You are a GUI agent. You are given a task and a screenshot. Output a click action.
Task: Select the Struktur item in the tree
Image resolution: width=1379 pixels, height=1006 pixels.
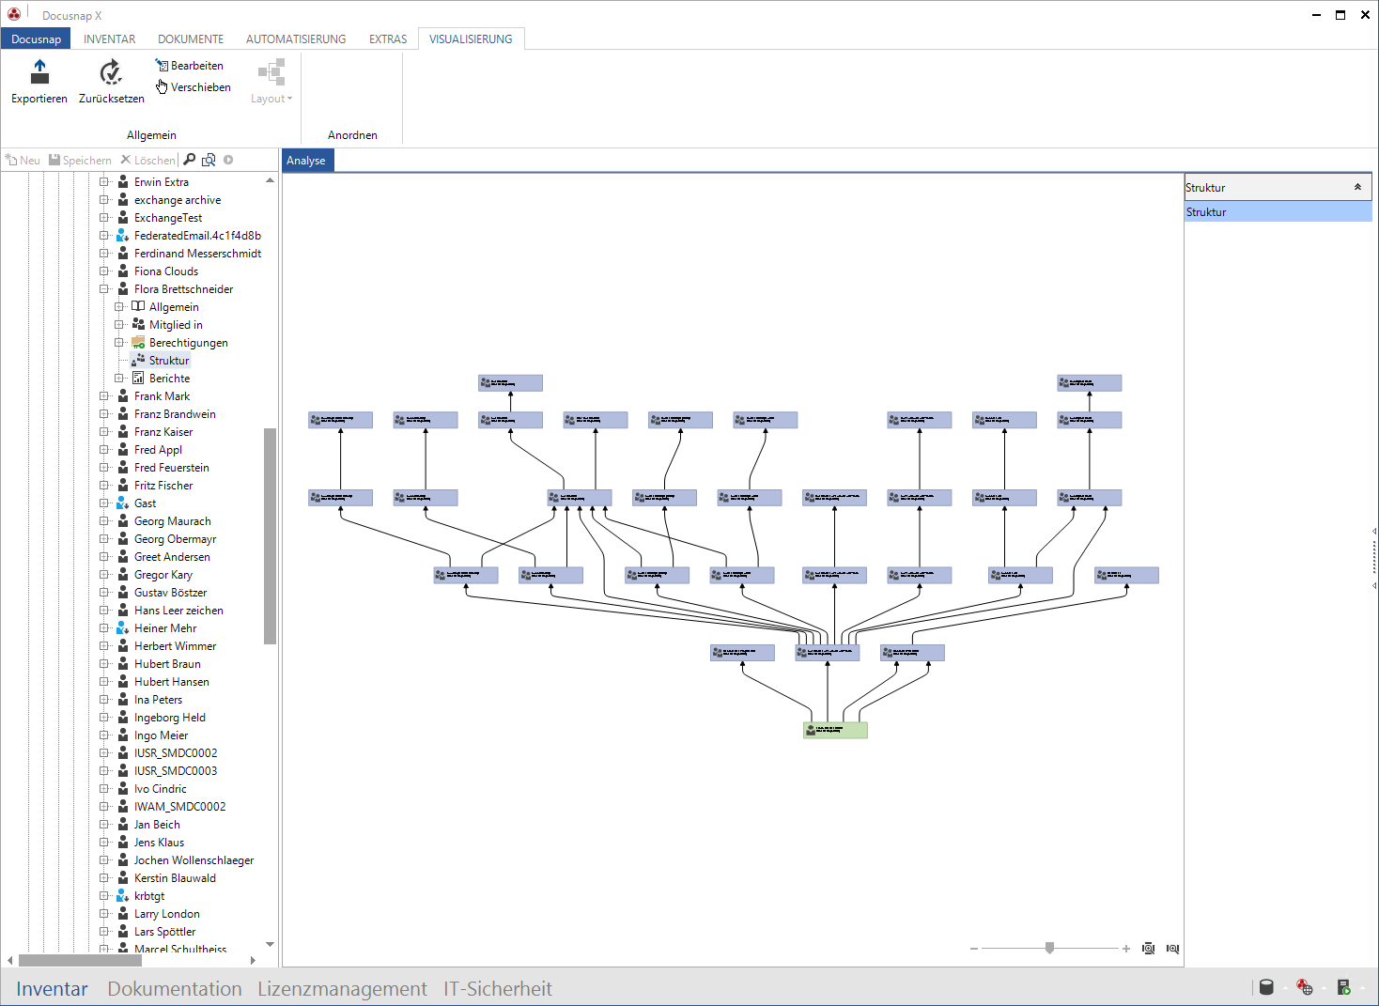169,361
